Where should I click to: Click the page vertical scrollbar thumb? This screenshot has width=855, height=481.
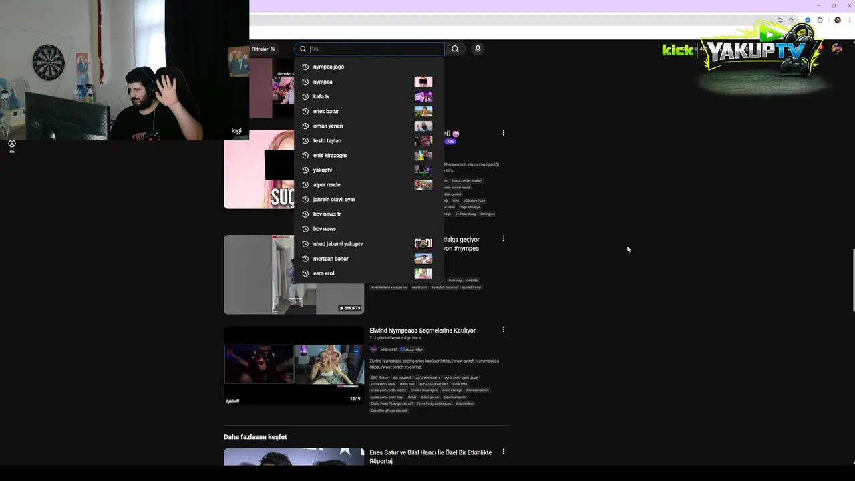pyautogui.click(x=852, y=281)
